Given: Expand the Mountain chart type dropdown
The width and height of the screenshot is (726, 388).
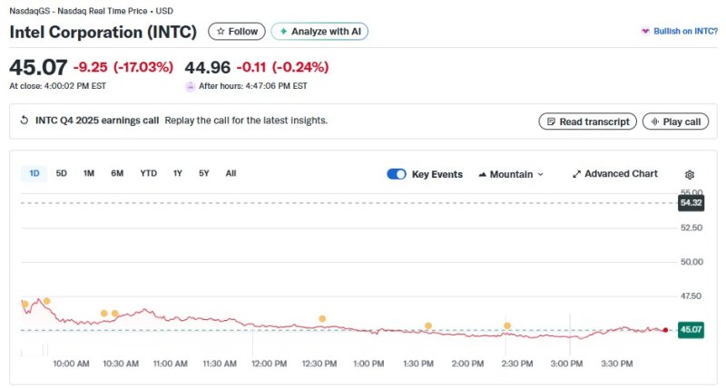Looking at the screenshot, I should pyautogui.click(x=510, y=174).
